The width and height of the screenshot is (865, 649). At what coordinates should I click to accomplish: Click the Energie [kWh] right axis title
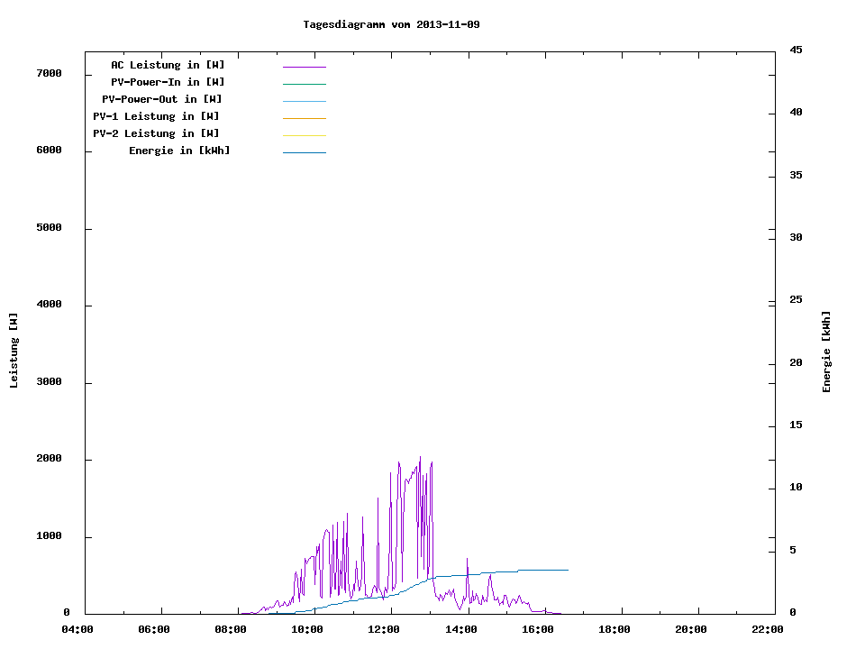[x=827, y=352]
